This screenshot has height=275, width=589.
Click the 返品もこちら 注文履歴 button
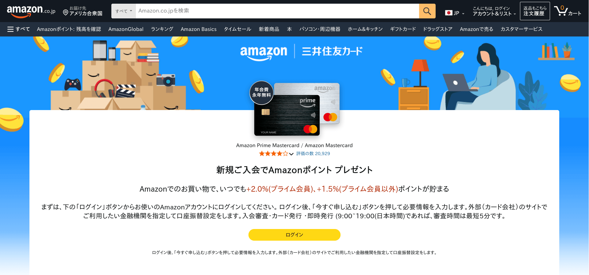[x=535, y=11]
